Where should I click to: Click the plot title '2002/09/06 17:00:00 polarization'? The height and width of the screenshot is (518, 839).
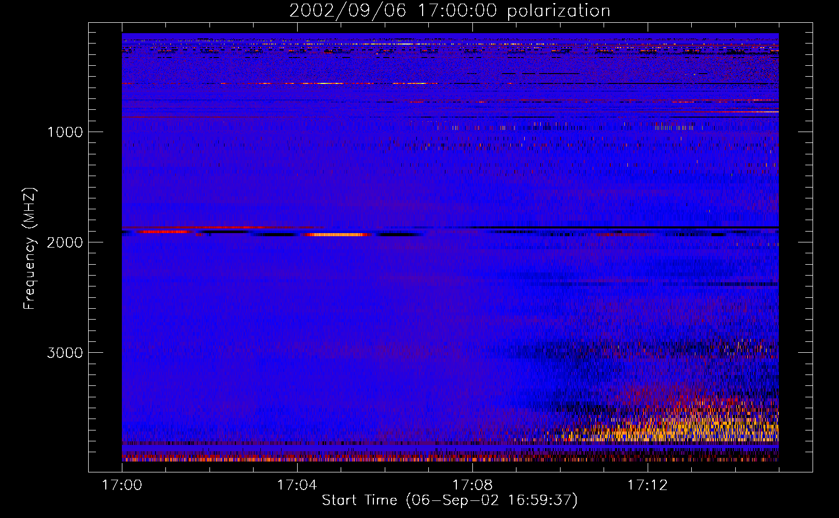pyautogui.click(x=450, y=11)
